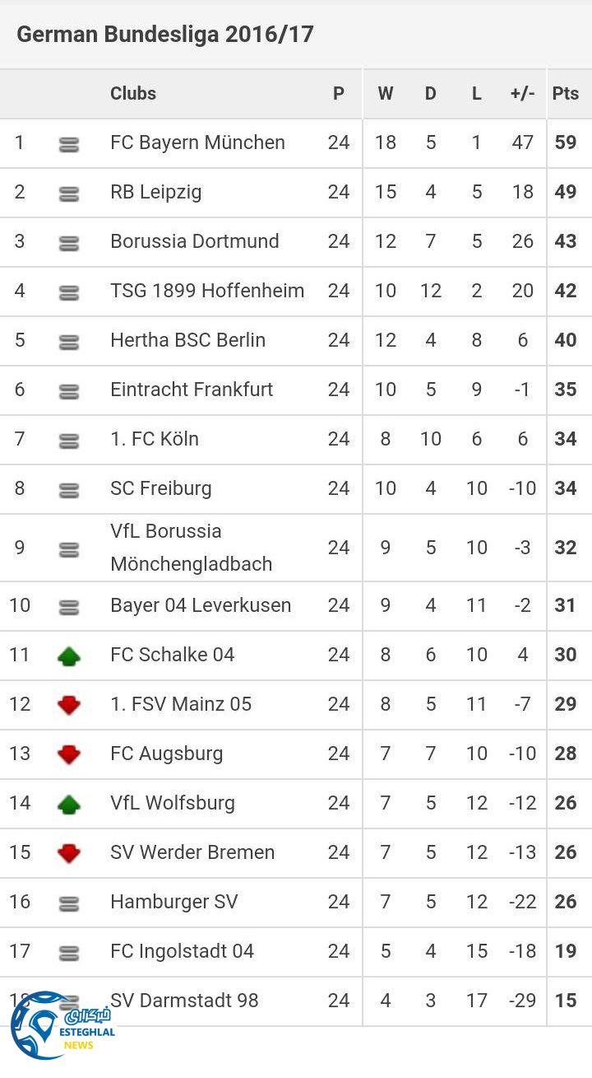592x1078 pixels.
Task: Open VfL Borussia Mönchengladbach club entry
Action: click(x=191, y=548)
